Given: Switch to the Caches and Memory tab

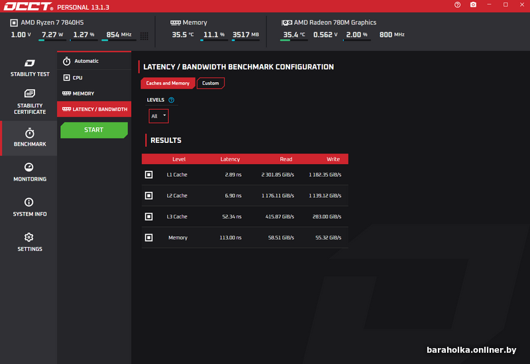Looking at the screenshot, I should coord(168,83).
